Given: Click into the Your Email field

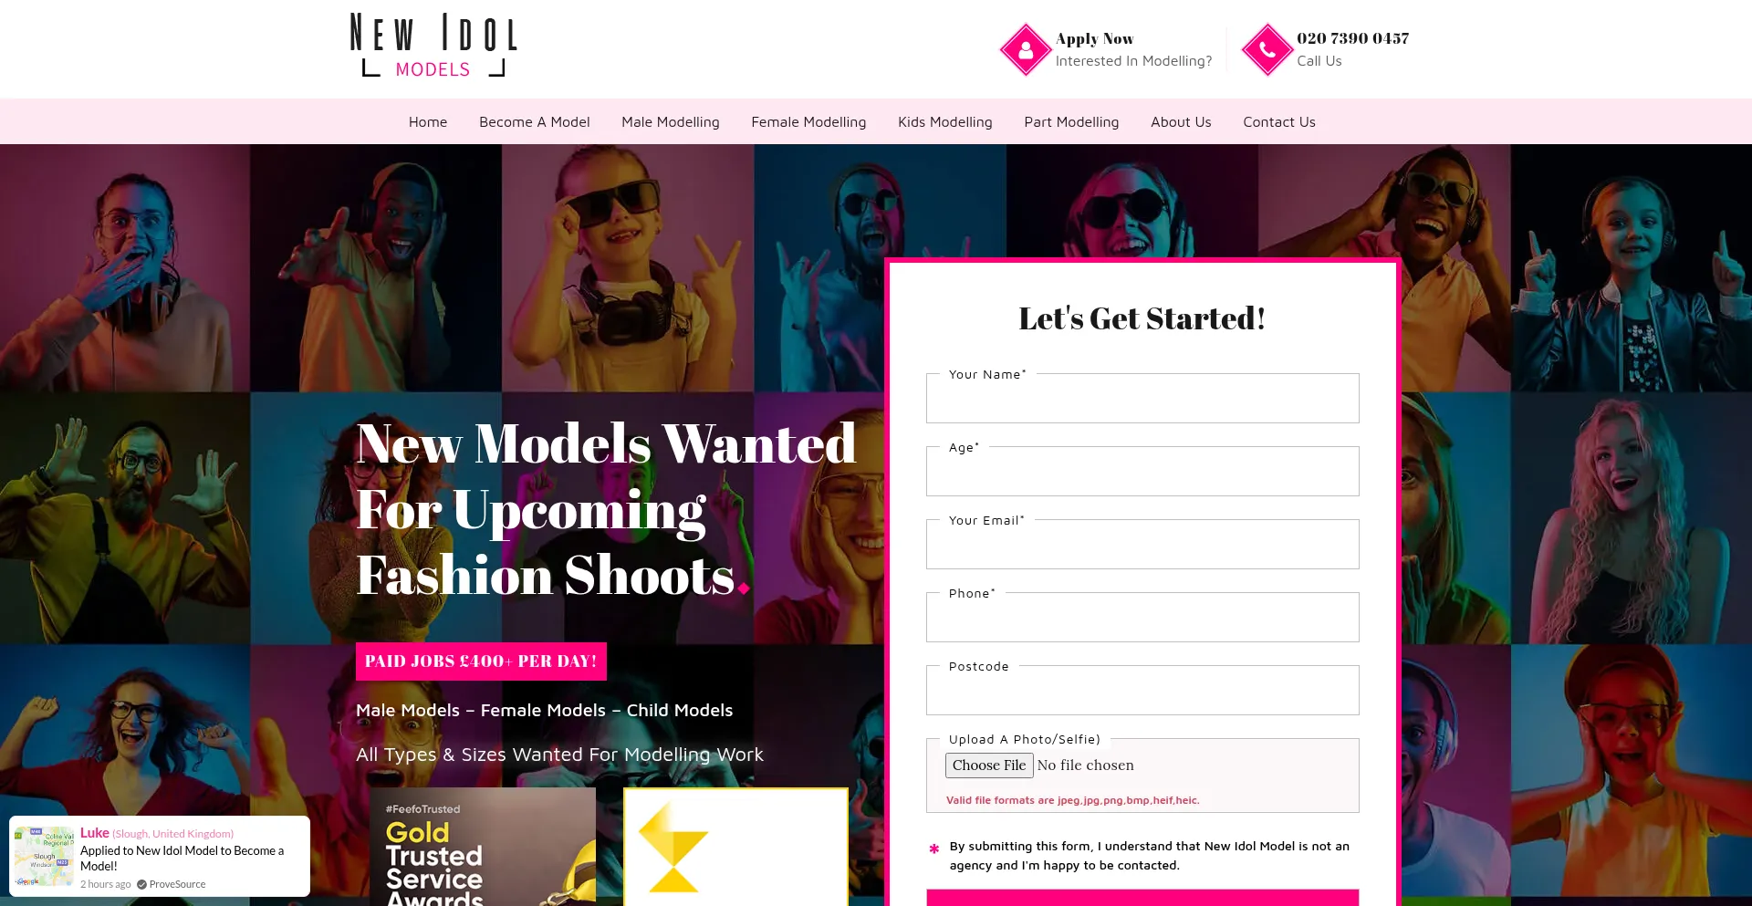Looking at the screenshot, I should coord(1142,545).
